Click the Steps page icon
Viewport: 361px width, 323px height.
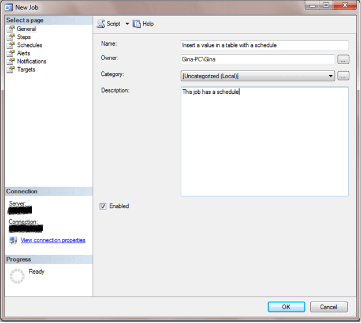click(10, 37)
